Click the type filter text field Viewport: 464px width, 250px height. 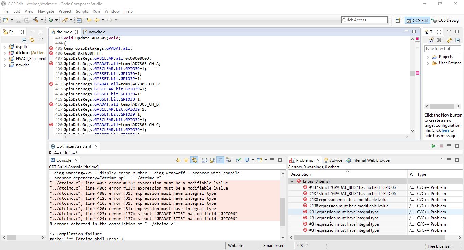pyautogui.click(x=442, y=49)
